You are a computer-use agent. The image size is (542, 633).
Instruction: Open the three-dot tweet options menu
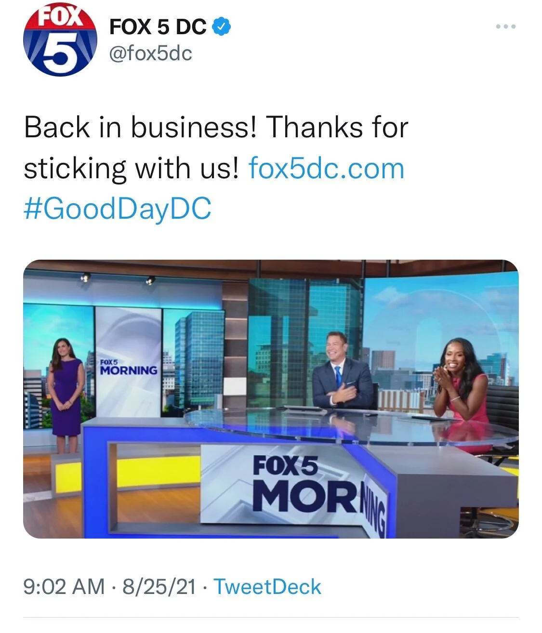[506, 26]
